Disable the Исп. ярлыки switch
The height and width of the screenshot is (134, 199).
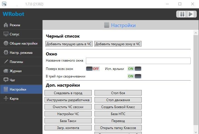(135, 69)
